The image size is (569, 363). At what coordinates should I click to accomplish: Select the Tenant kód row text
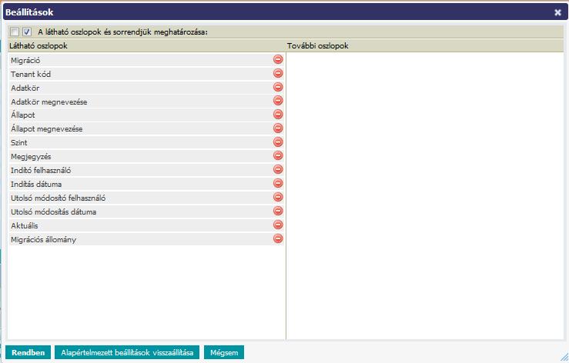tap(31, 75)
